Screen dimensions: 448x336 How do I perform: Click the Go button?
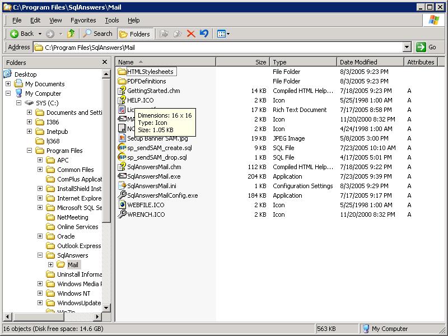427,48
